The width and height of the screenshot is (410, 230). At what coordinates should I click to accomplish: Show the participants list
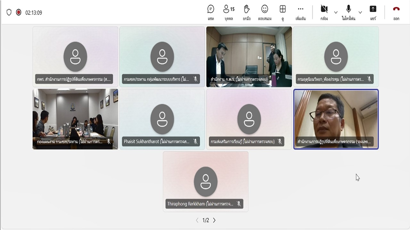point(229,12)
